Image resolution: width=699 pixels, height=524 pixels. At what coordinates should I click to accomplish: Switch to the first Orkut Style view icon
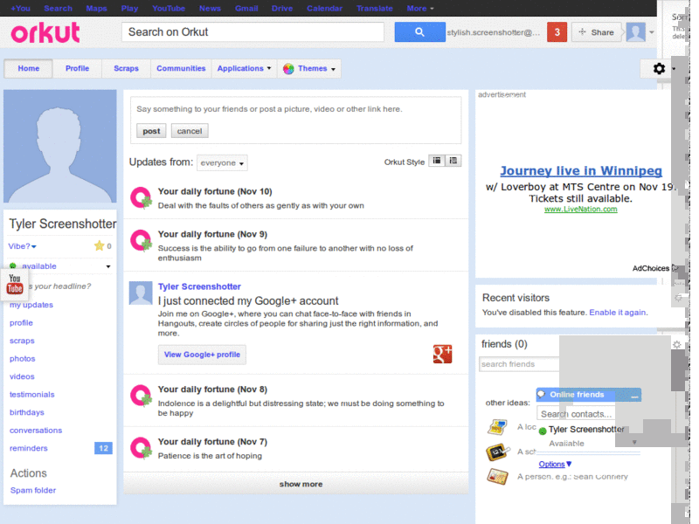(437, 161)
